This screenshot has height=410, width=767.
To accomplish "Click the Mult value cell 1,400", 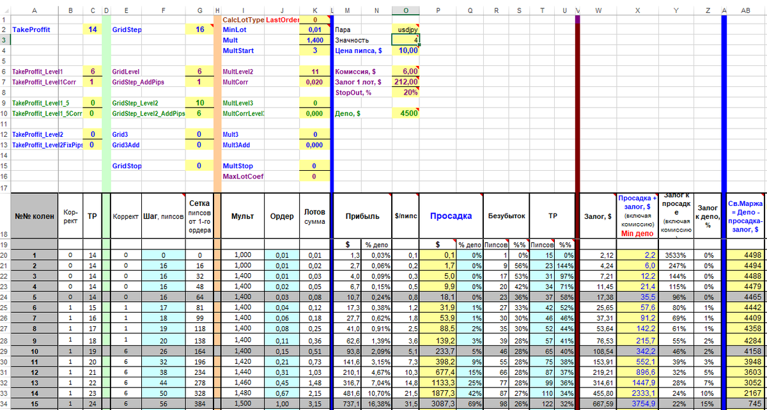I will 313,40.
